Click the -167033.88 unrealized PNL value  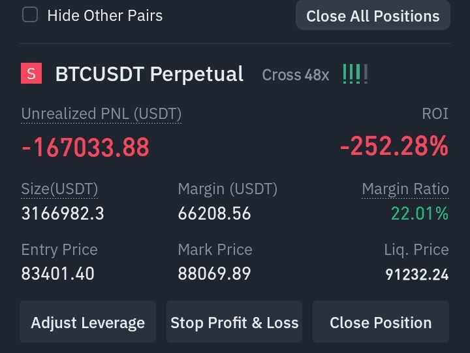(85, 147)
